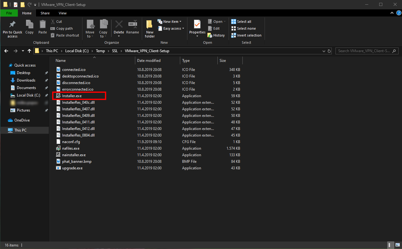Click SSL in address bar
402x249 pixels.
(115, 51)
